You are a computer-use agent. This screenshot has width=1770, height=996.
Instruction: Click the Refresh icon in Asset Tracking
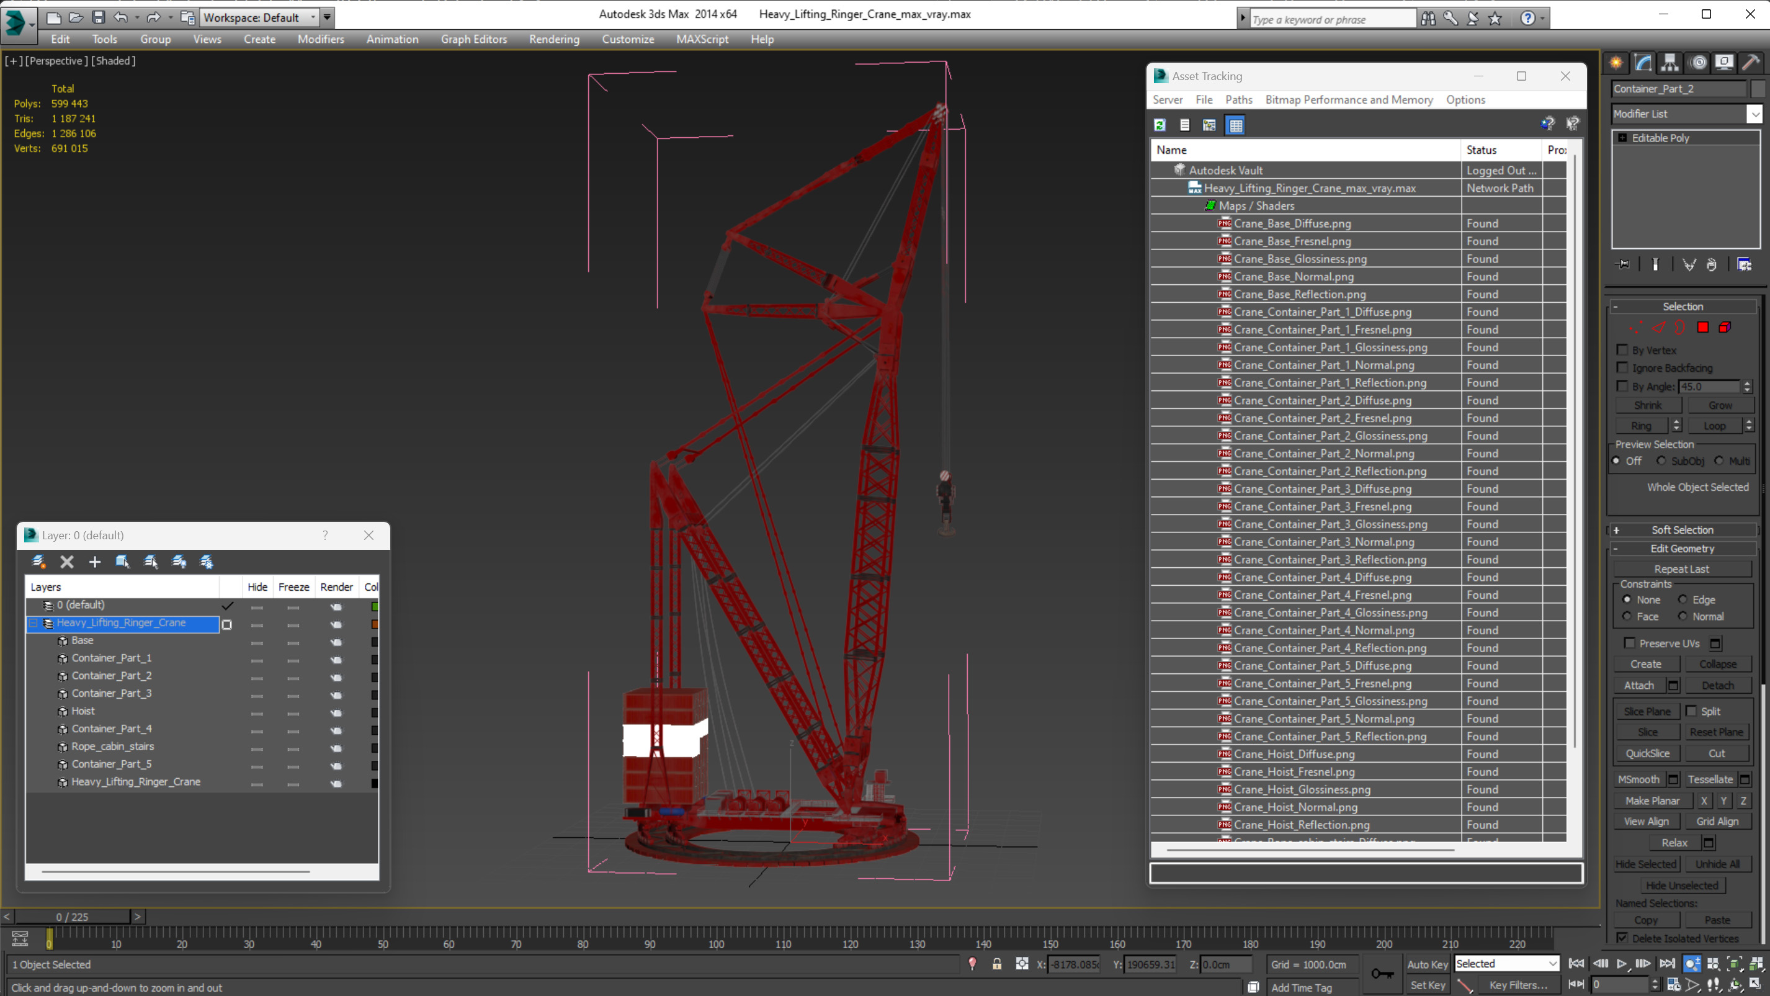(x=1160, y=125)
